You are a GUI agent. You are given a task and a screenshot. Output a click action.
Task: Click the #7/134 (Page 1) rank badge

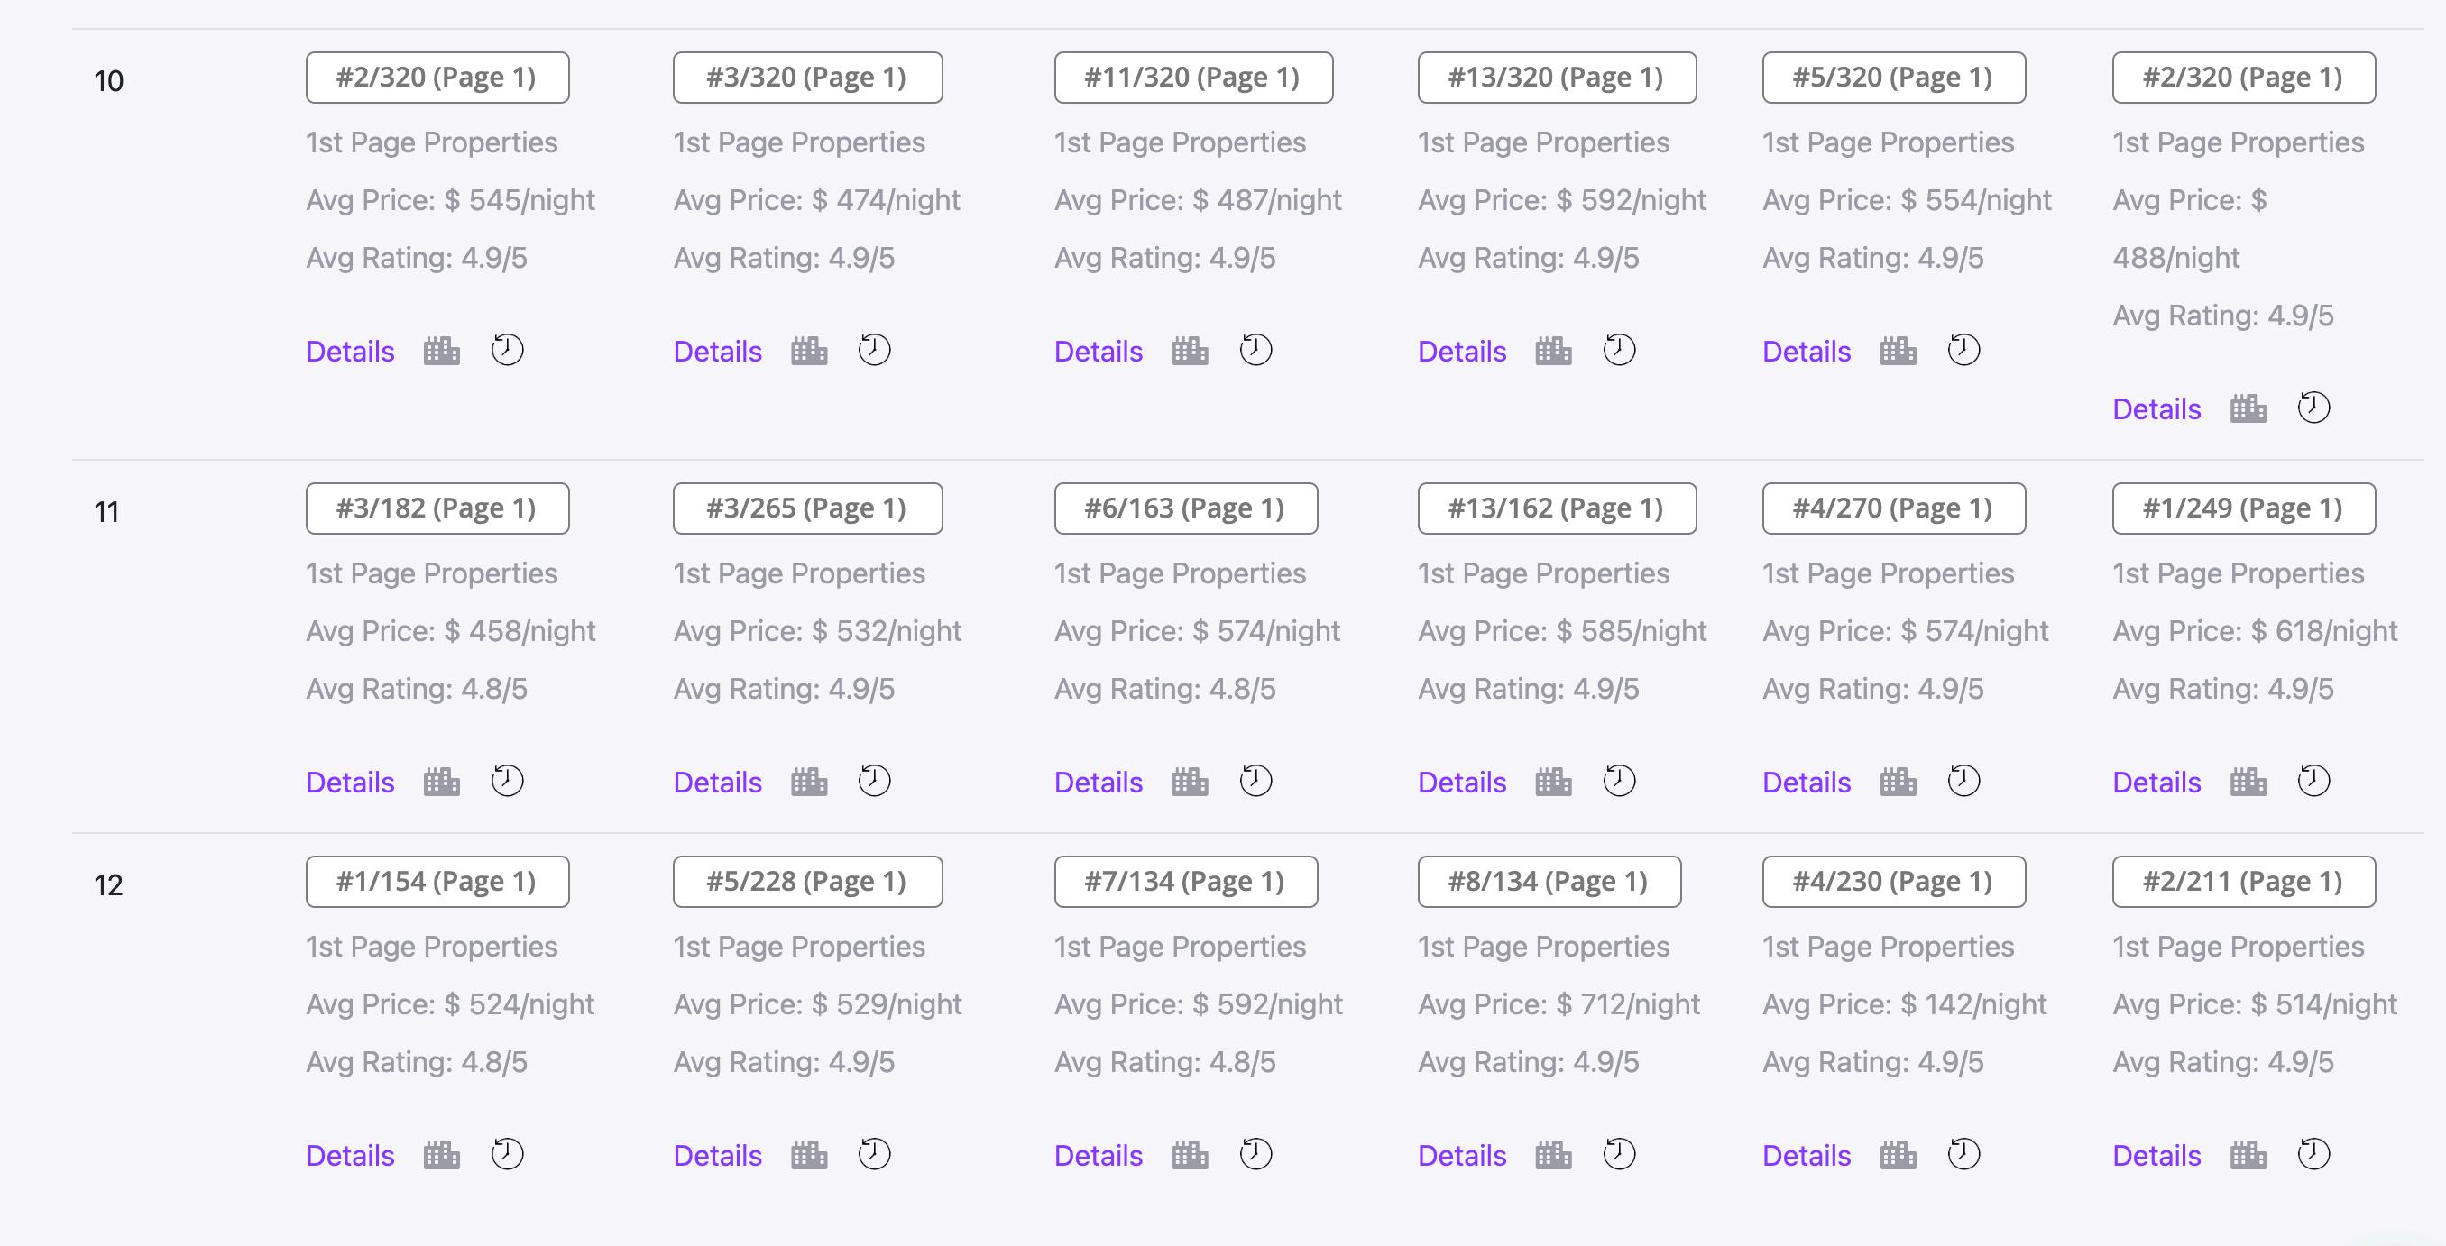[x=1186, y=882]
